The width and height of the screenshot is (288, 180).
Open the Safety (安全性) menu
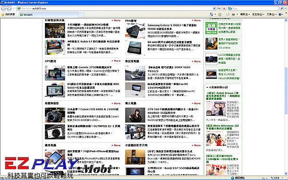258,14
